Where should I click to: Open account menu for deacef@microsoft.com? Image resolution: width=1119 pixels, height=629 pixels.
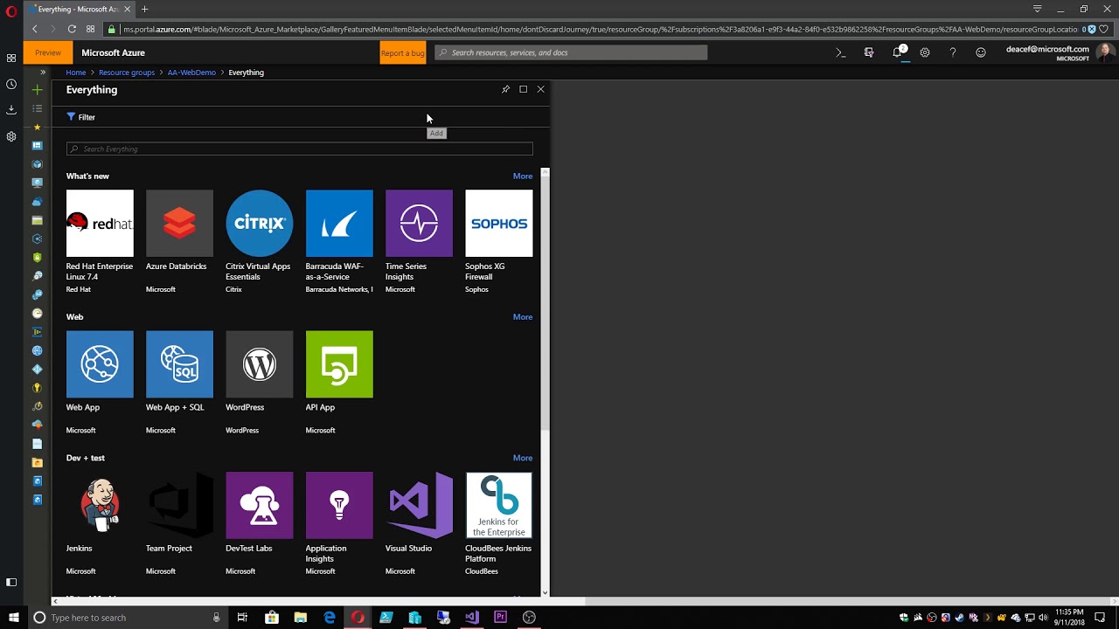point(1060,52)
